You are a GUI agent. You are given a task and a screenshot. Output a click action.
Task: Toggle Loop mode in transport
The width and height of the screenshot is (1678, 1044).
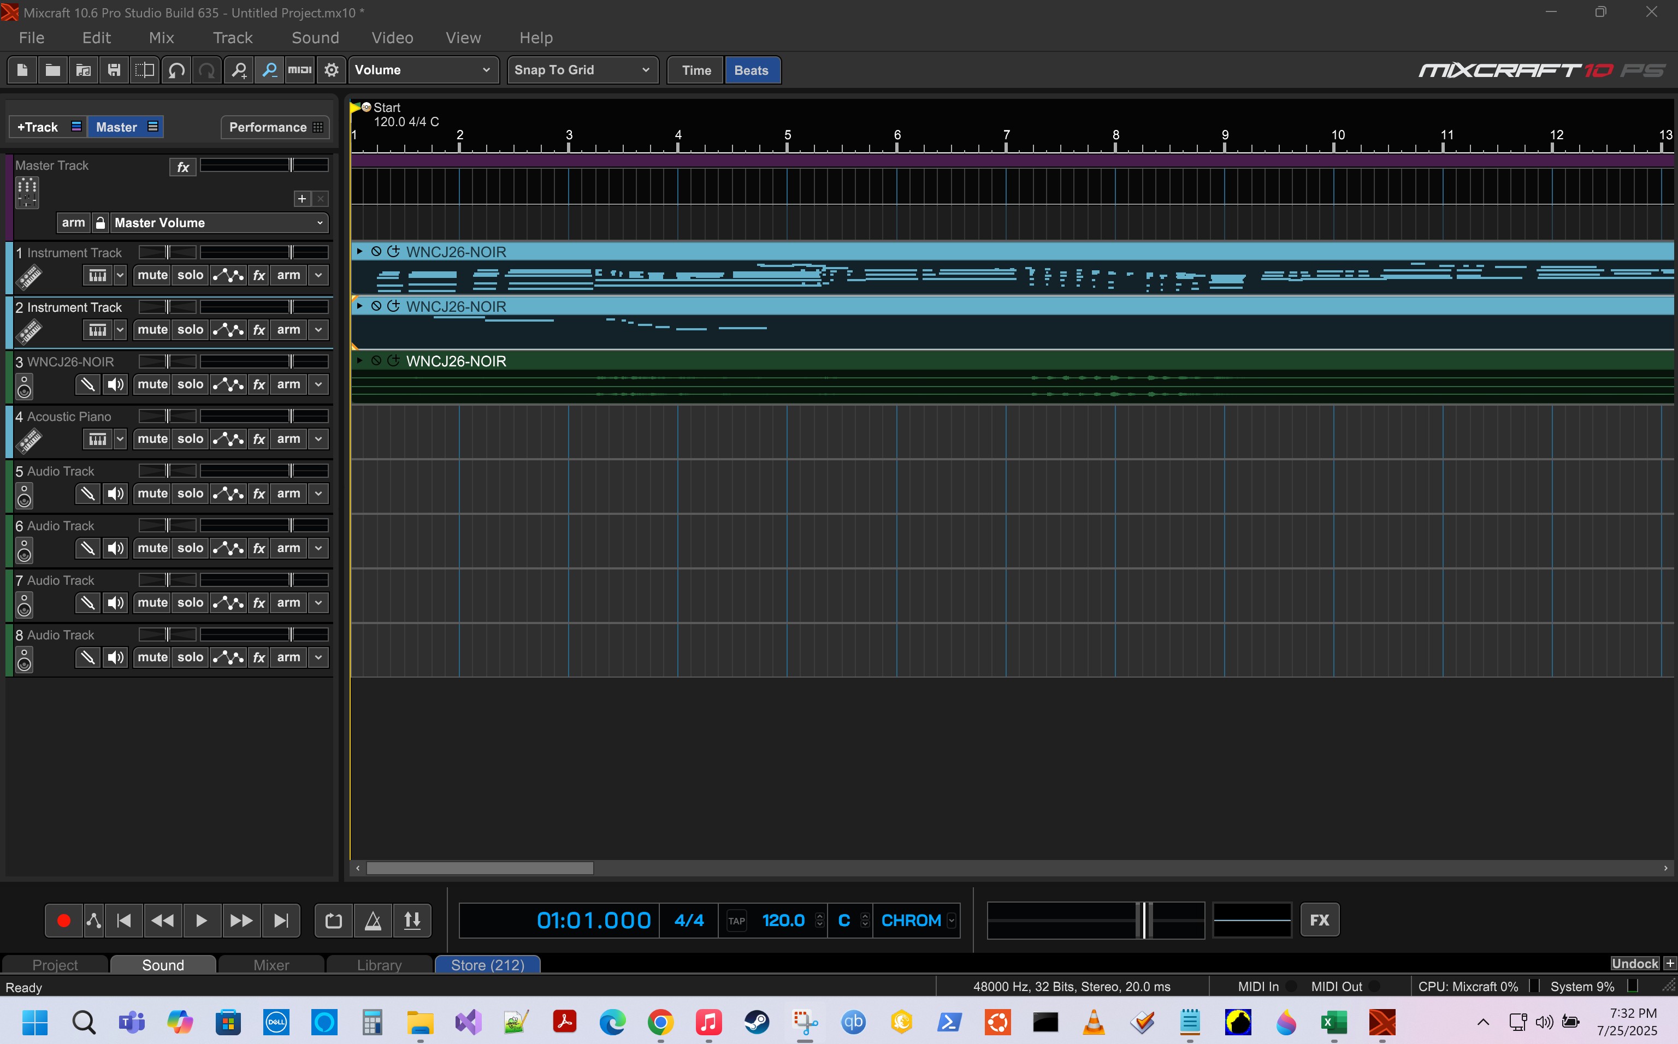click(334, 921)
